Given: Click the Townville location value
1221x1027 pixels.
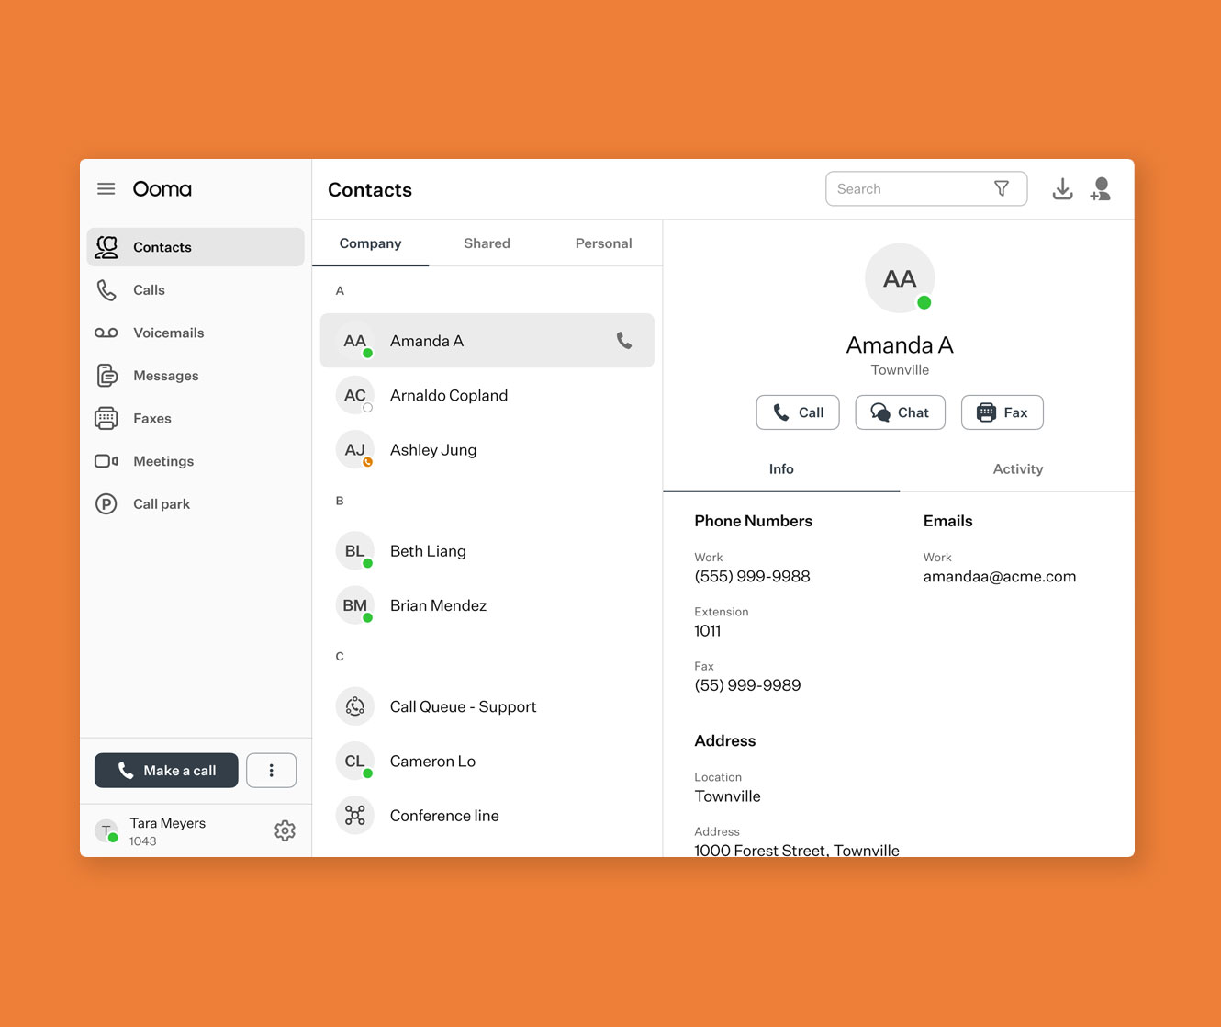Looking at the screenshot, I should pos(728,796).
